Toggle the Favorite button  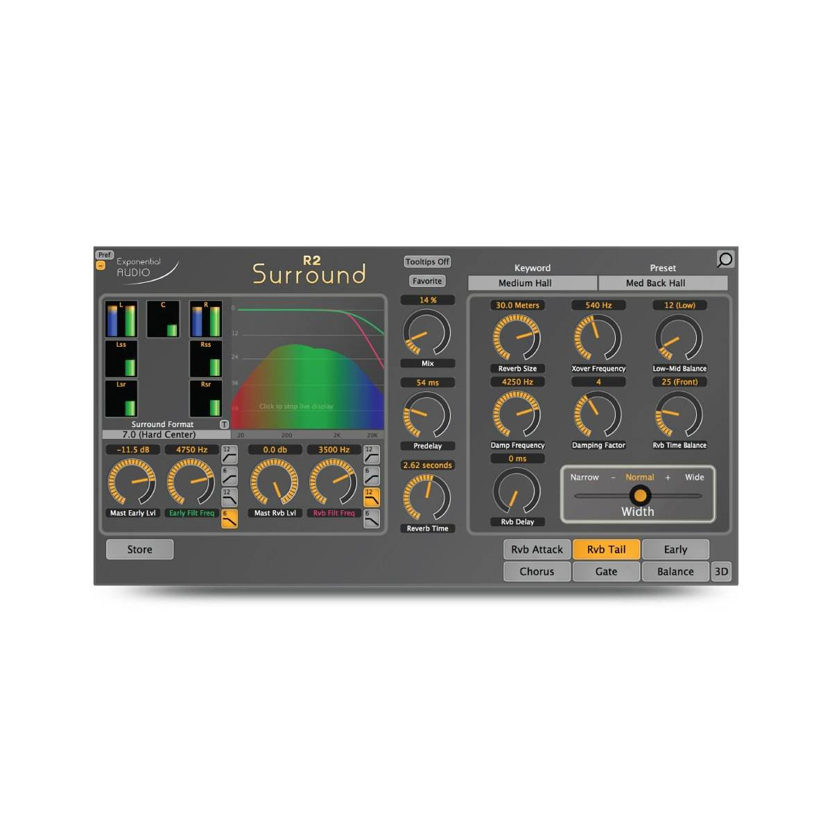pyautogui.click(x=427, y=281)
